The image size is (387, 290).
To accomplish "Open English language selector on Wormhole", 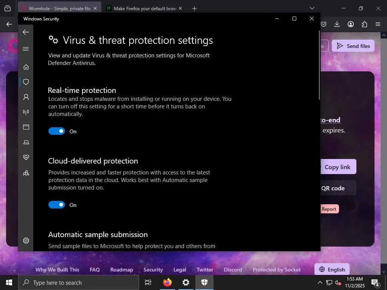I will tap(332, 269).
